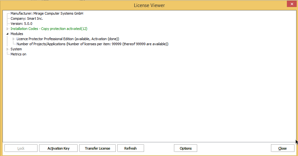
Task: Click the Activation Key button
Action: coord(58,148)
